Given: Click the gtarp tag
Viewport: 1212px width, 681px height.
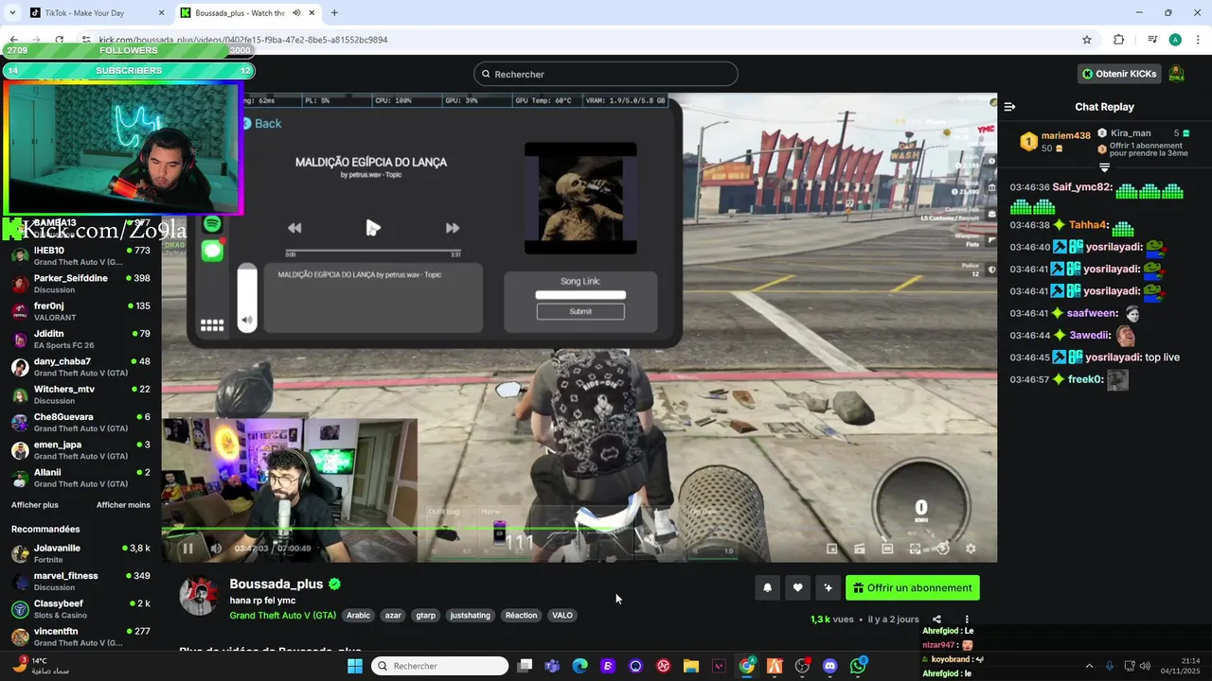Looking at the screenshot, I should (426, 615).
